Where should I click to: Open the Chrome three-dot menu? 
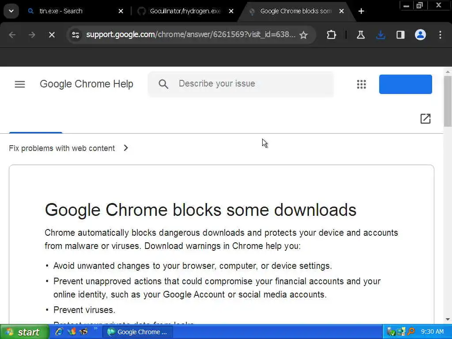coord(440,35)
